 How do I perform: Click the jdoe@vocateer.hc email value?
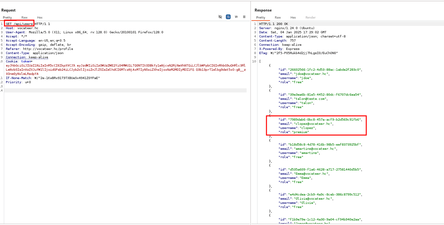coord(311,74)
